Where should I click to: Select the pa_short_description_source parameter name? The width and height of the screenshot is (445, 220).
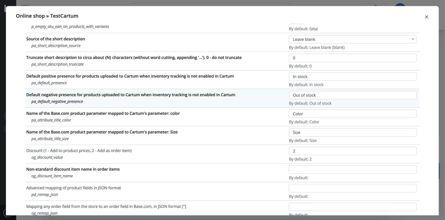56,45
